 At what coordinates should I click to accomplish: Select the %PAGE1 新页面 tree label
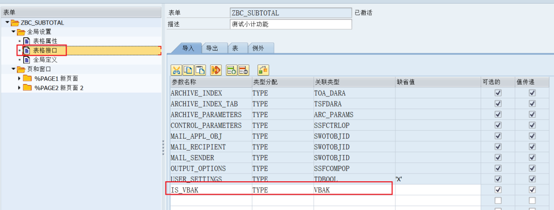(x=56, y=78)
